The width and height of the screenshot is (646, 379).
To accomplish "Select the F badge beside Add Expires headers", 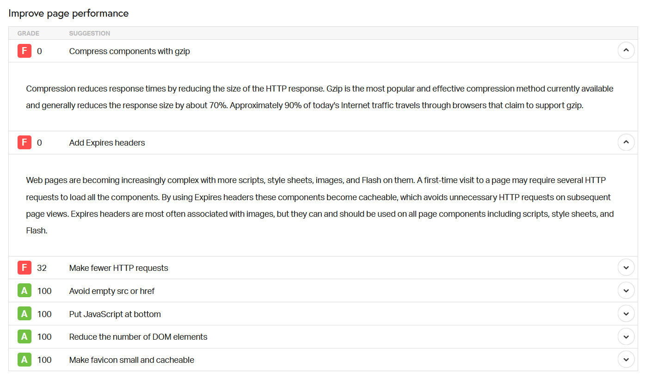I will 24,142.
